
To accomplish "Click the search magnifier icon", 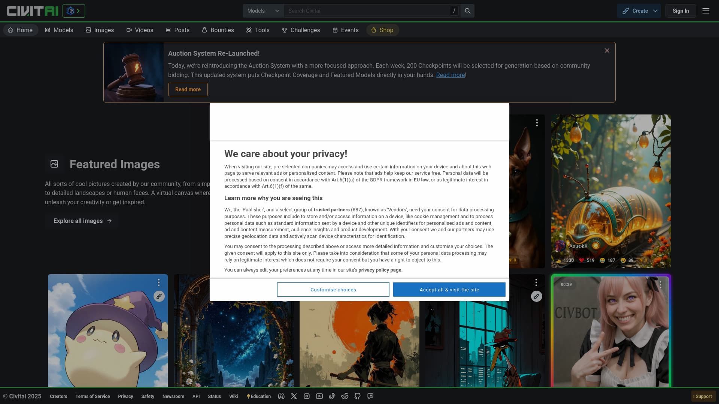I will (467, 10).
